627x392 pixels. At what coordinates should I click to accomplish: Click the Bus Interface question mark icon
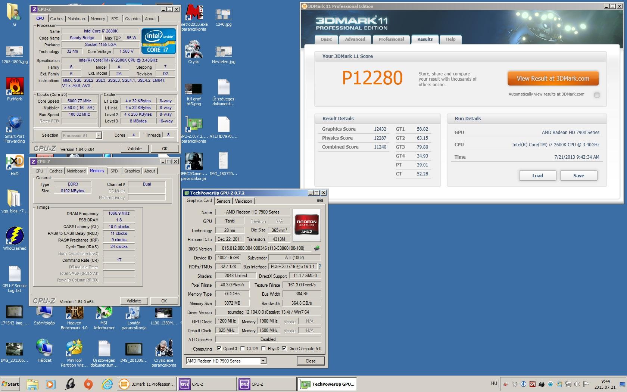320,267
